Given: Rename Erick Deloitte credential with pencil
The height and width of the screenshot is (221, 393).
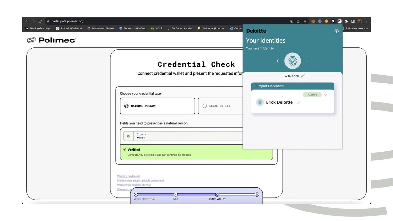Looking at the screenshot, I should pyautogui.click(x=298, y=102).
